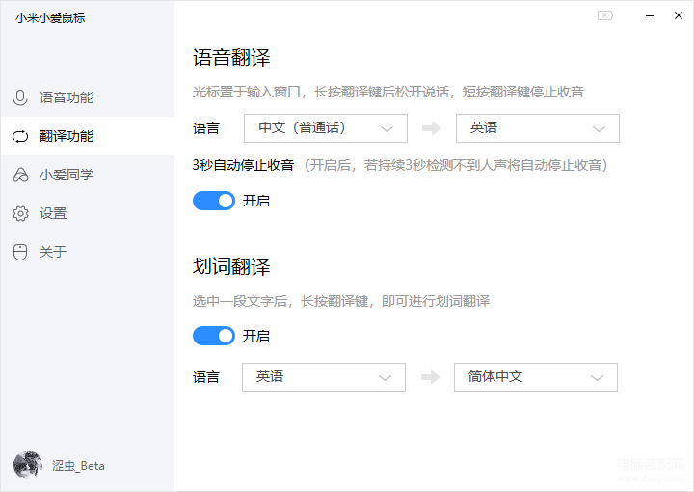This screenshot has width=694, height=492.
Task: Click the loop icon beside 翻译功能
Action: 20,136
